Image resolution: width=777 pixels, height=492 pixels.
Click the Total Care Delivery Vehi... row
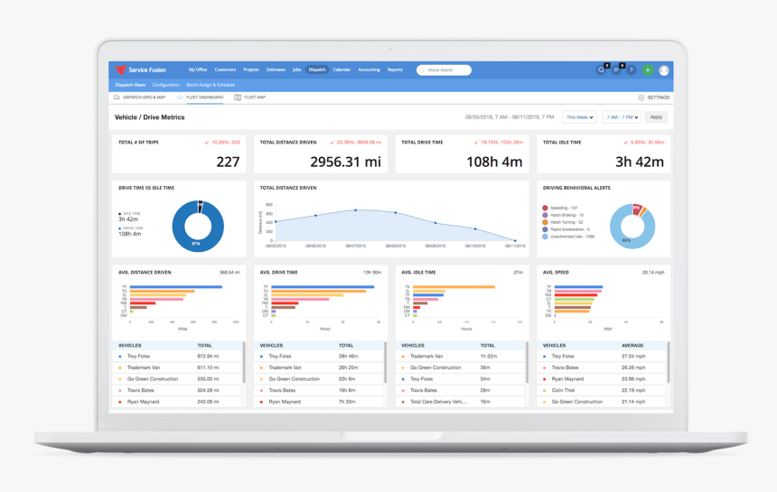coord(461,402)
